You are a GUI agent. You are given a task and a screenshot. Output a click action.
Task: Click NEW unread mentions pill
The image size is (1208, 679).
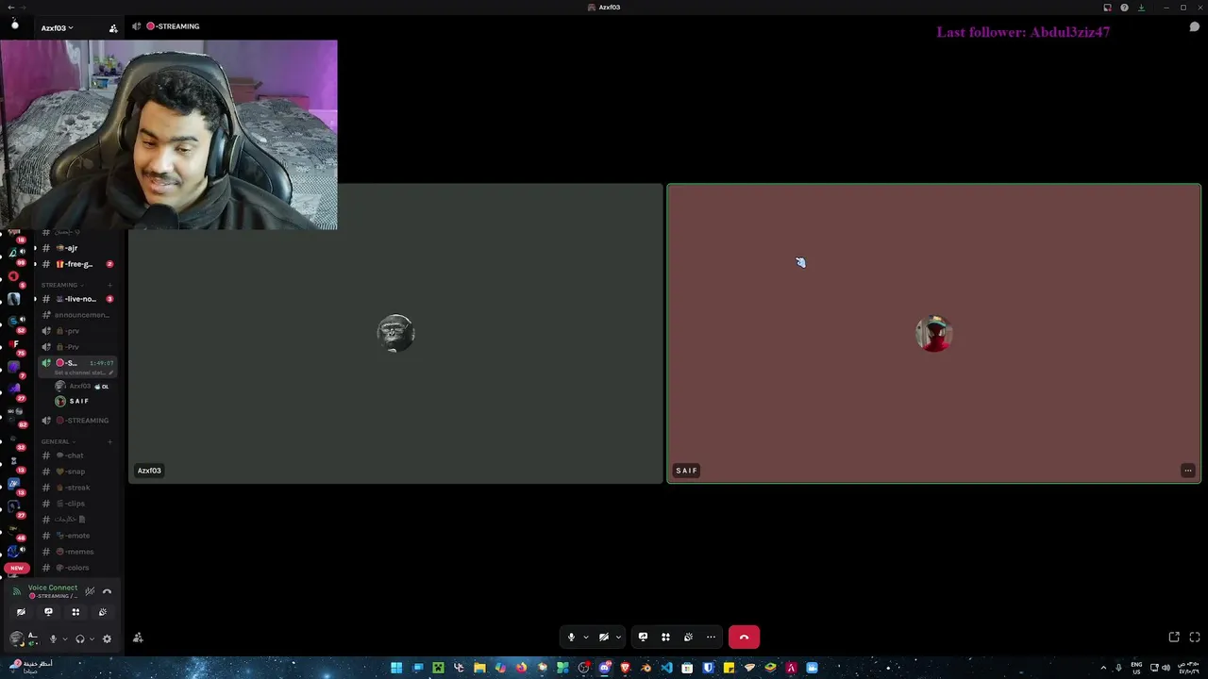click(x=17, y=569)
